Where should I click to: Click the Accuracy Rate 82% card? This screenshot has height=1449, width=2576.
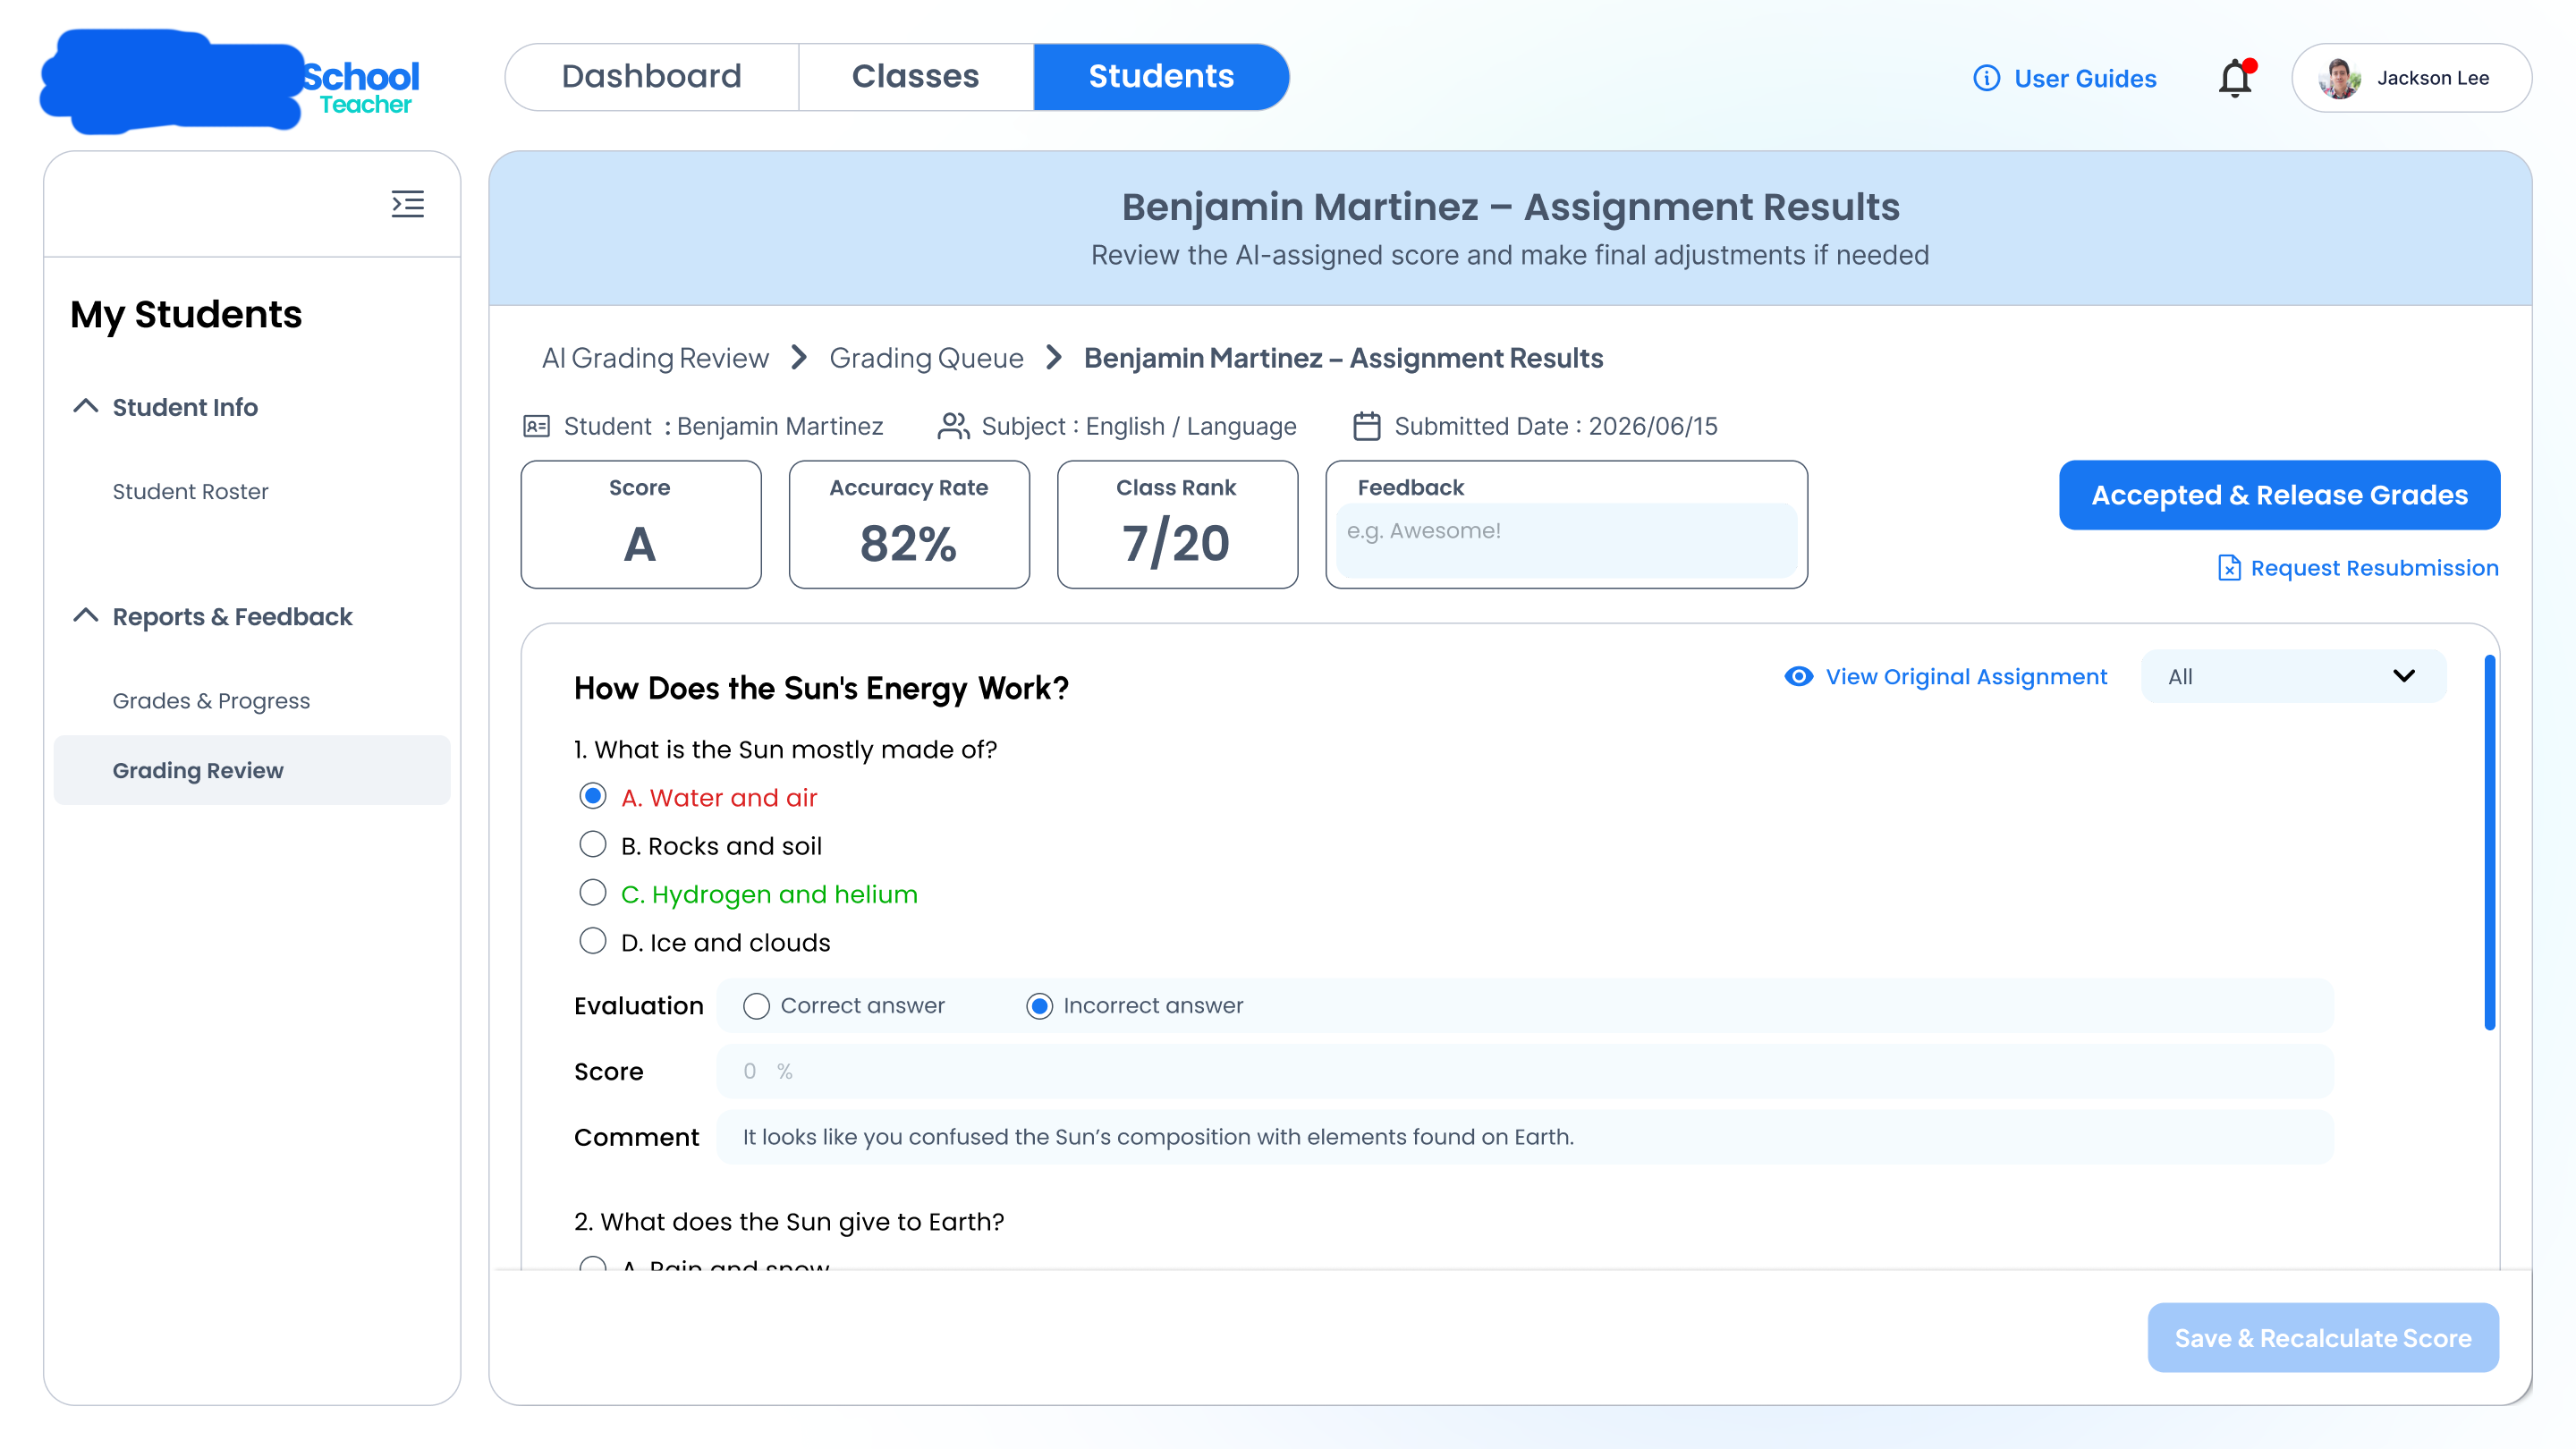click(x=909, y=524)
